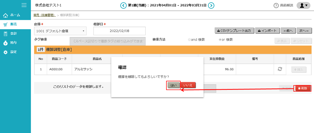The image size is (314, 133).
Task: Click the 販売（在庫管理） breadcrumb link
Action: pos(45,15)
